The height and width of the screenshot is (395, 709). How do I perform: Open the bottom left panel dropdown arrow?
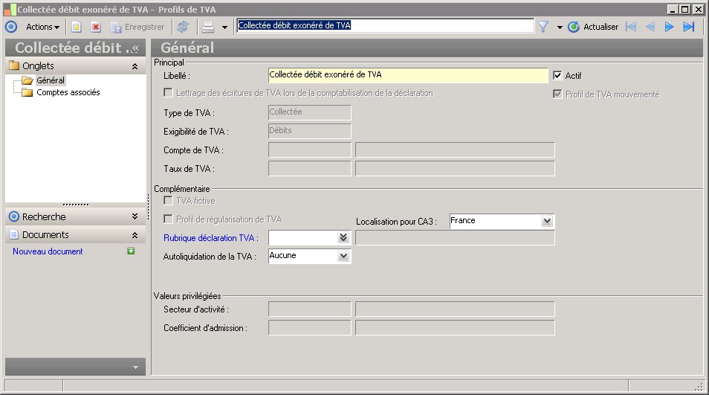(136, 367)
